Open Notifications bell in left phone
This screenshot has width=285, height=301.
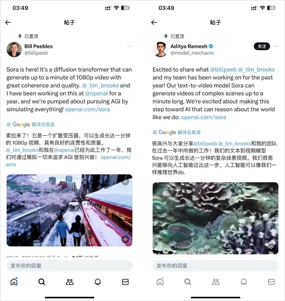point(98,282)
